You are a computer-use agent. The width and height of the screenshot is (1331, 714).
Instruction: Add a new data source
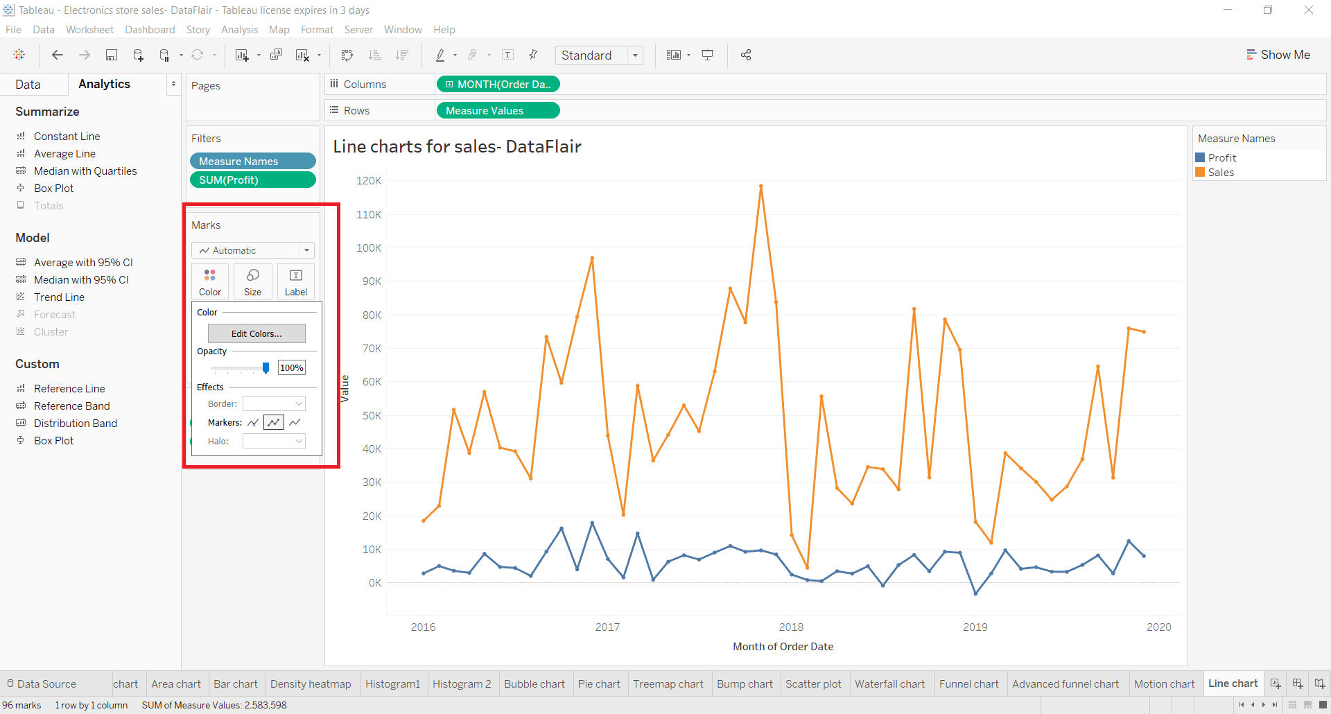[138, 55]
